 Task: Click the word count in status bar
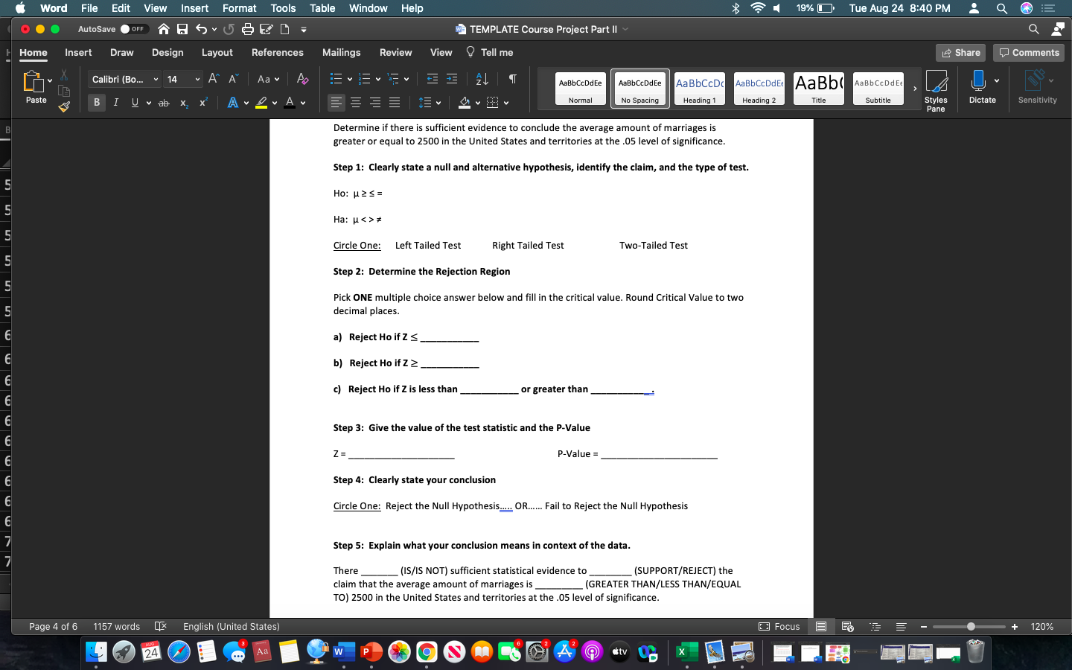pos(116,626)
